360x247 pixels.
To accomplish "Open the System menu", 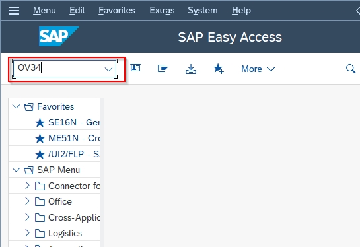I will click(x=203, y=11).
